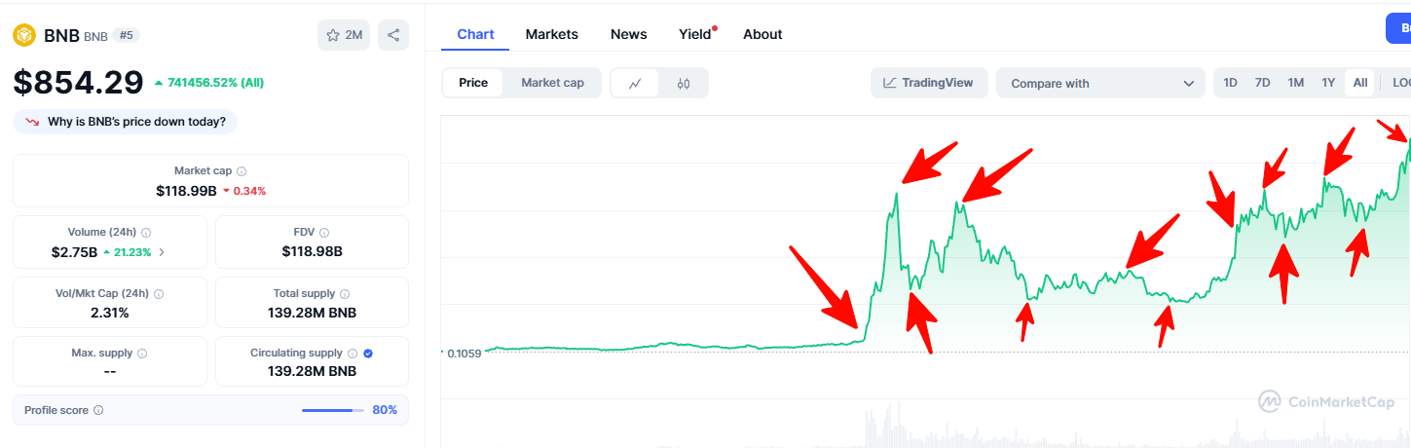The image size is (1411, 448).
Task: Click the Profile score info icon
Action: pyautogui.click(x=98, y=411)
